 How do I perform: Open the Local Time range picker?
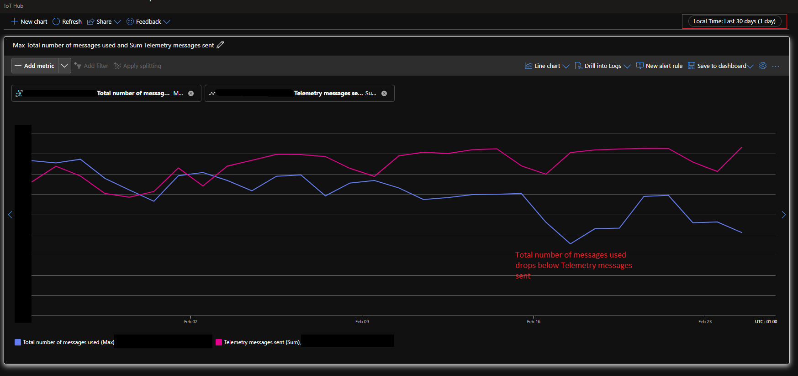tap(735, 21)
